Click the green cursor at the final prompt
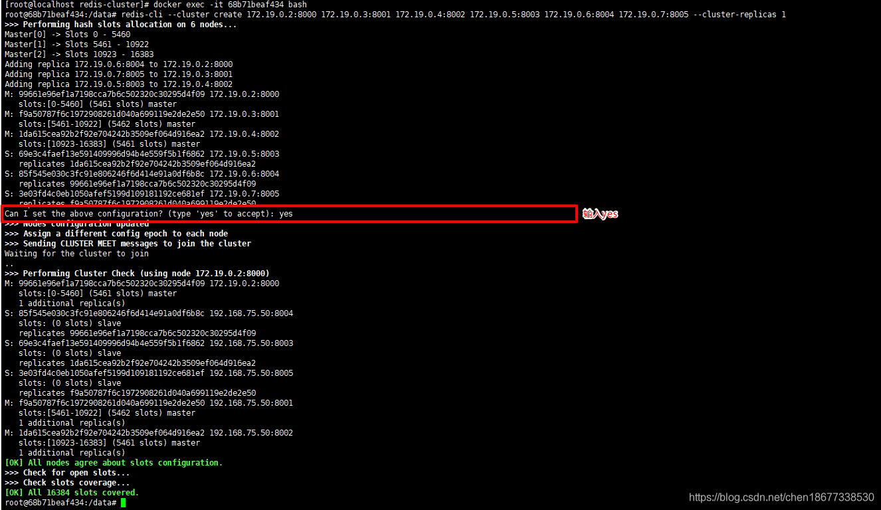The width and height of the screenshot is (881, 510). pyautogui.click(x=123, y=503)
